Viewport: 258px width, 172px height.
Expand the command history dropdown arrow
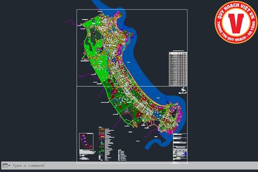point(9,166)
